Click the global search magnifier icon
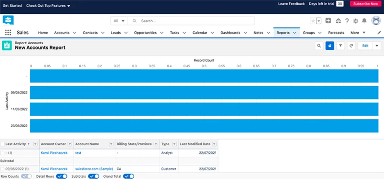This screenshot has height=179, width=384. [x=135, y=21]
